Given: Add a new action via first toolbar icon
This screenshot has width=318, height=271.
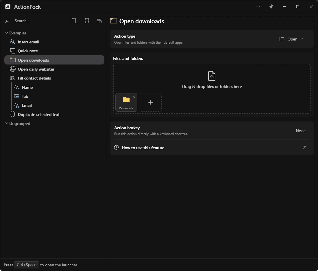Looking at the screenshot, I should (74, 21).
